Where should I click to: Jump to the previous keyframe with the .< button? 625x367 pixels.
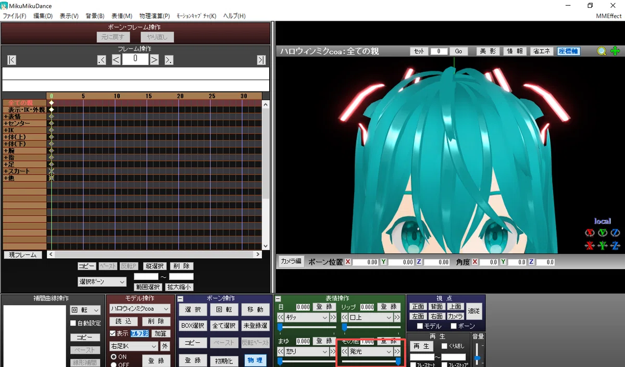click(102, 60)
